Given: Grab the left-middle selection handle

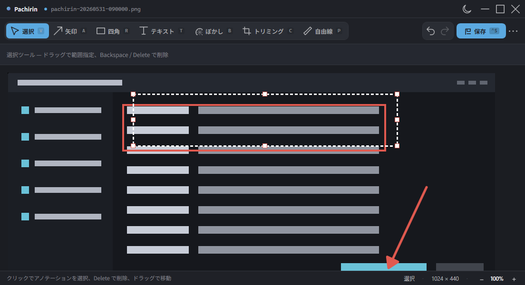Looking at the screenshot, I should [133, 119].
